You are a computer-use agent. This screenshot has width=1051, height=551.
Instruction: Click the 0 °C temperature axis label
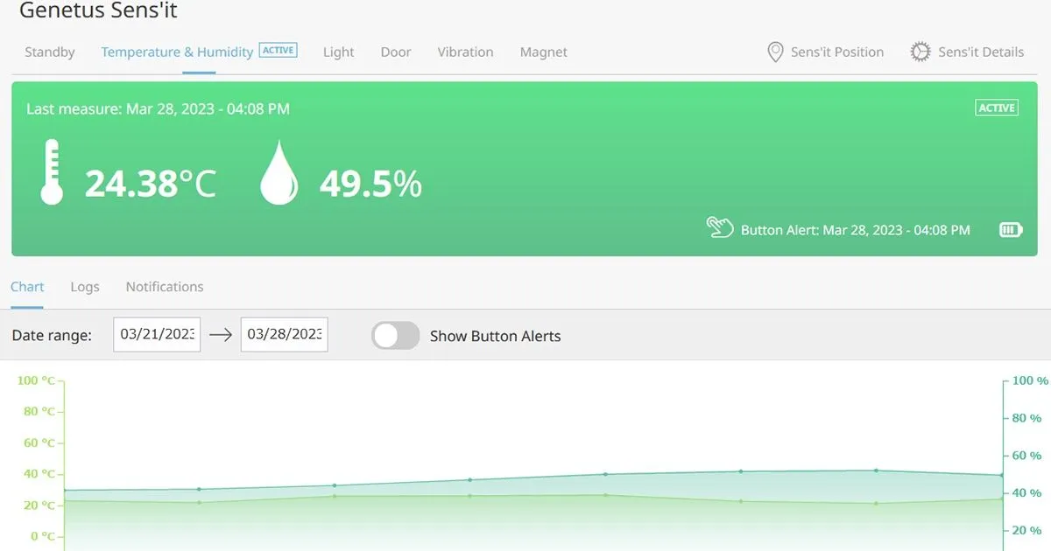pyautogui.click(x=42, y=536)
